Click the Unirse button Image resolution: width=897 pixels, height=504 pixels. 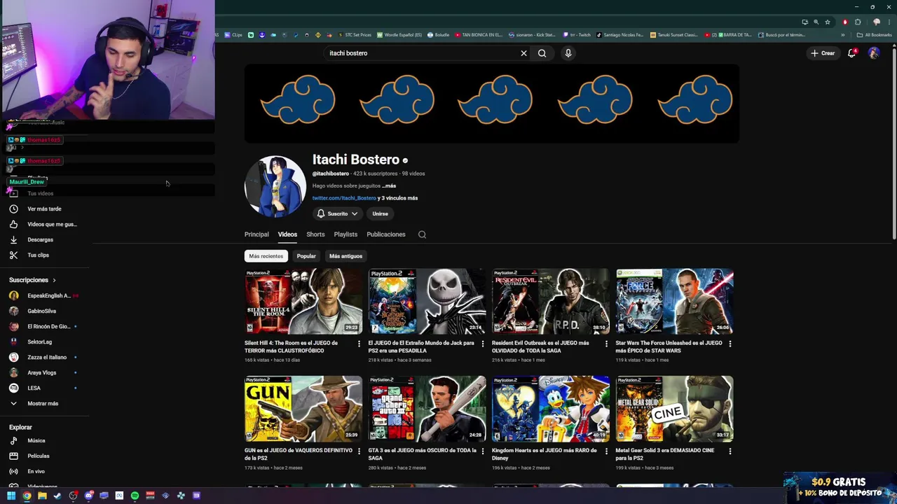[380, 213]
